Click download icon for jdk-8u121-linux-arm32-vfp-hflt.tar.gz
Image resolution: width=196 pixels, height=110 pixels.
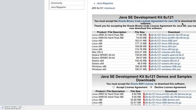tap(149, 35)
